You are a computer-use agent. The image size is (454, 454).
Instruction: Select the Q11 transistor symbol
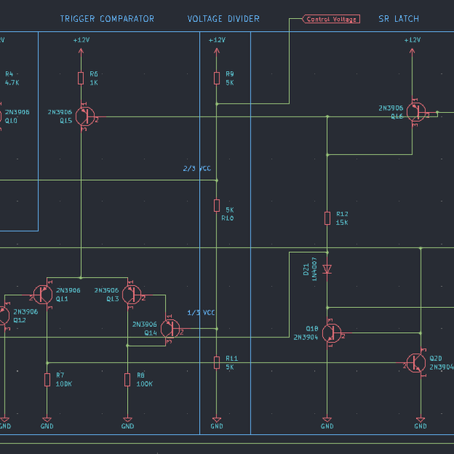pyautogui.click(x=43, y=295)
